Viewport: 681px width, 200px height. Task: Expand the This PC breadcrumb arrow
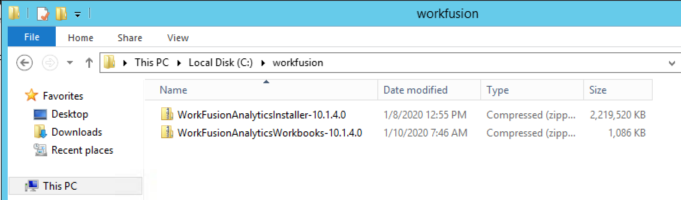pos(179,63)
